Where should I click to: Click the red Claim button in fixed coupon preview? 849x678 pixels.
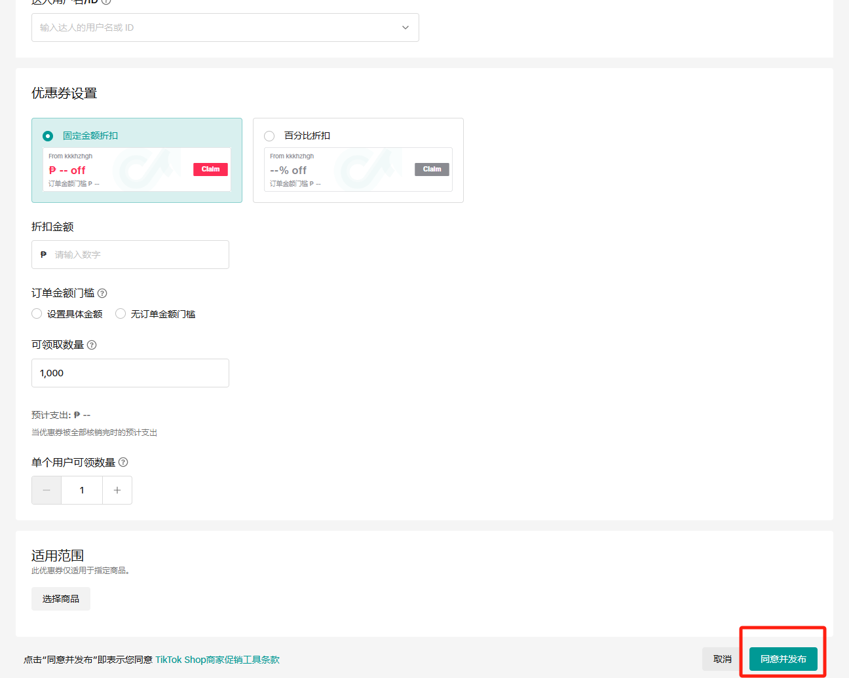pos(210,169)
